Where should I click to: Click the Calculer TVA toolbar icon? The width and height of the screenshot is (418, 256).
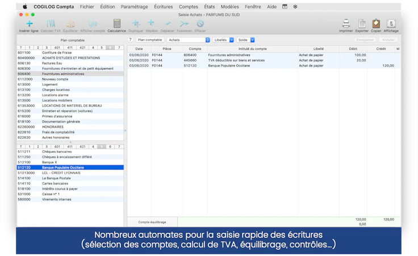click(x=51, y=24)
